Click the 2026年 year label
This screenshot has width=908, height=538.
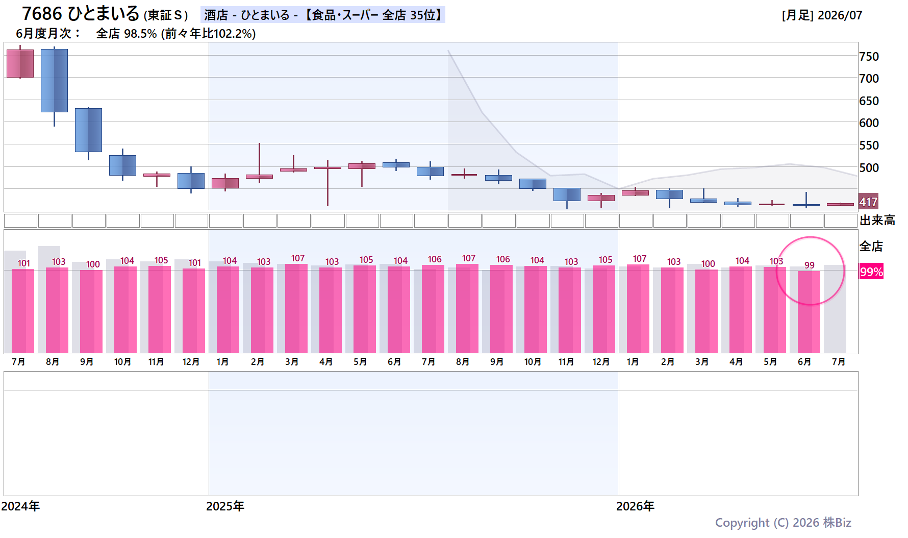635,506
